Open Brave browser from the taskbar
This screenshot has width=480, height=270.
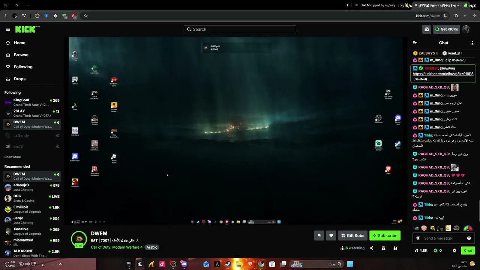[250, 264]
